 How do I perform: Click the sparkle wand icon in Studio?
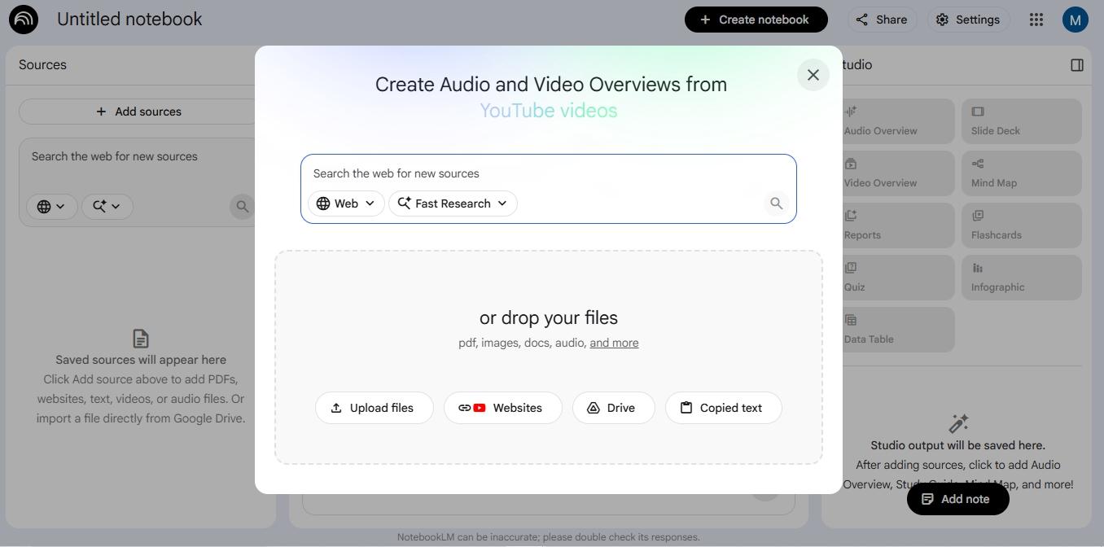tap(958, 423)
